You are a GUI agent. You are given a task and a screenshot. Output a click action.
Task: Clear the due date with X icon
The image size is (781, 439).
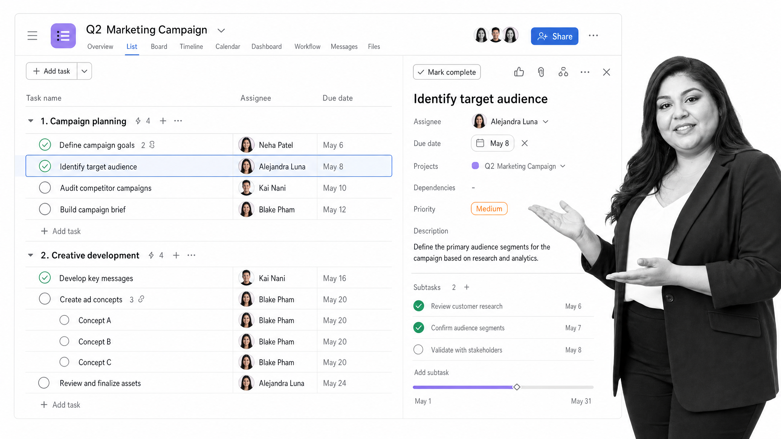525,143
